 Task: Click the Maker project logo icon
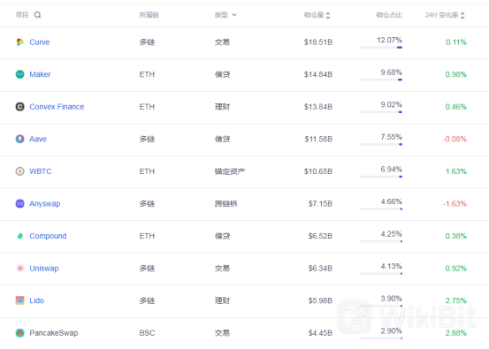click(x=20, y=74)
